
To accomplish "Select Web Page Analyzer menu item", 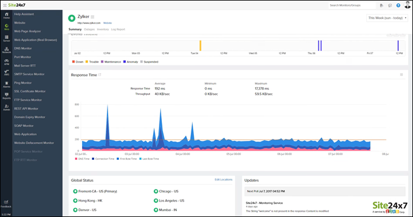I will coord(27,31).
